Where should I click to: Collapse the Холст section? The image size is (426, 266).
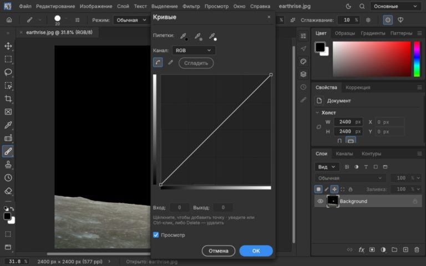coord(317,112)
